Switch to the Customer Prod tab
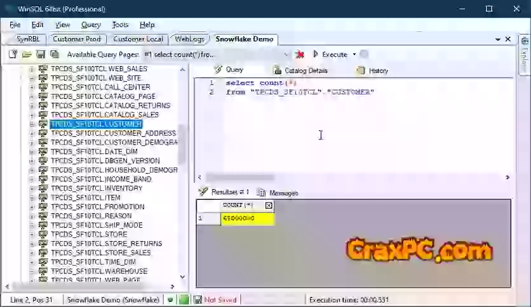Viewport: 531px width, 307px height. pos(77,39)
